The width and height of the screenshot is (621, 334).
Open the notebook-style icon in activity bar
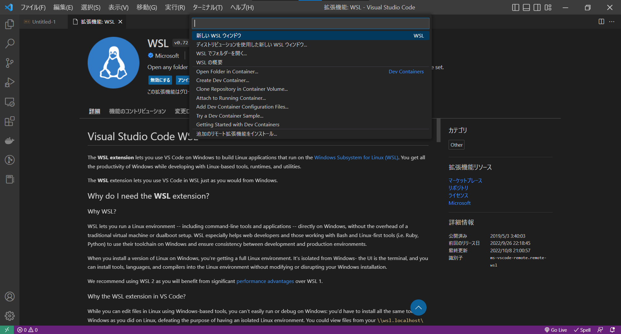point(10,179)
